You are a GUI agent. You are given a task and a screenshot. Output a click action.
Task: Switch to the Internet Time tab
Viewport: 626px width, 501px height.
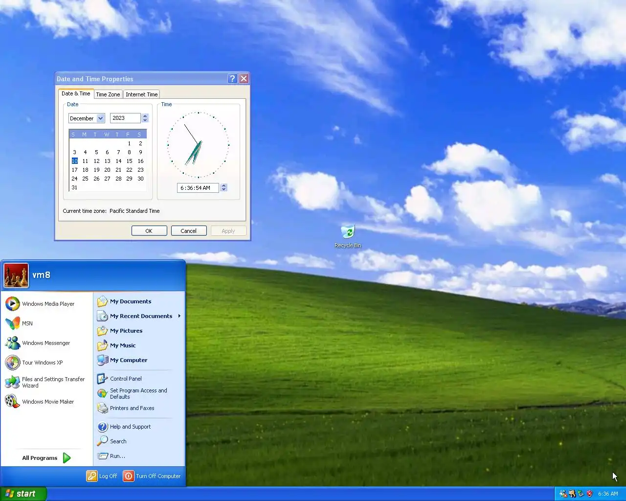[x=141, y=94]
